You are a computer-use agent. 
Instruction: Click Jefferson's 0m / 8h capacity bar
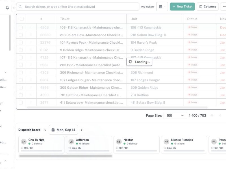click(89, 151)
